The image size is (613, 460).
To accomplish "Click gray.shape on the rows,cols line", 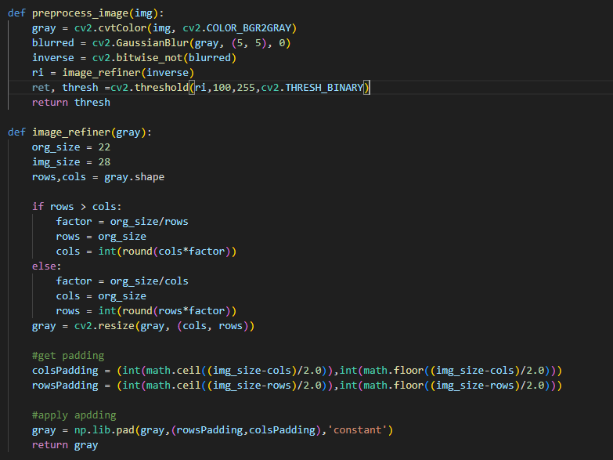I will pos(134,177).
